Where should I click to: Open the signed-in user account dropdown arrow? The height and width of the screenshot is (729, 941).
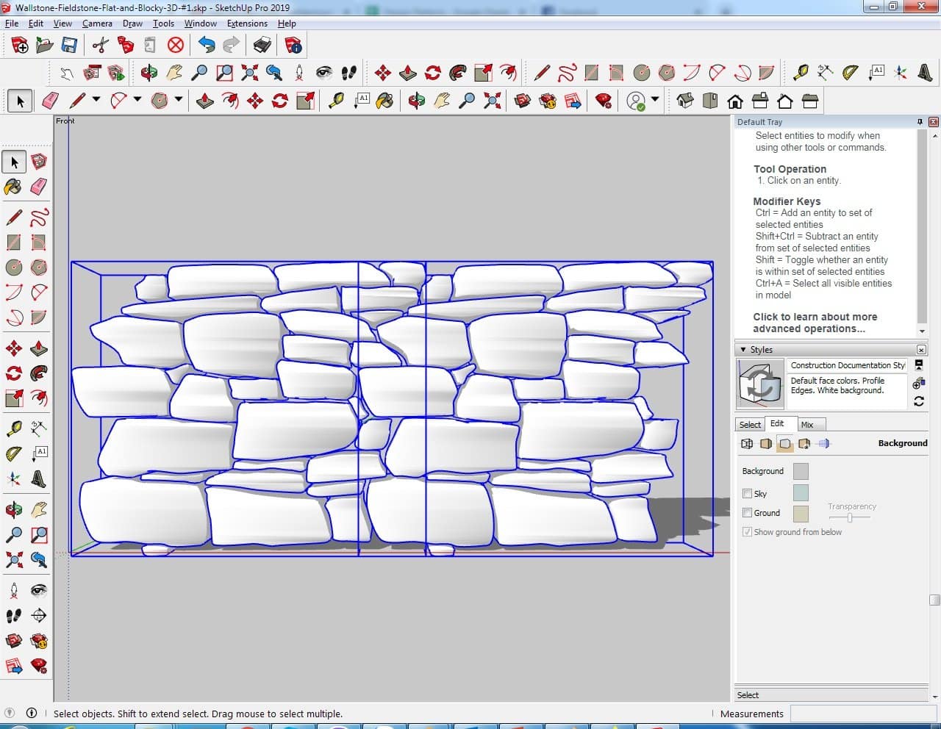coord(655,100)
